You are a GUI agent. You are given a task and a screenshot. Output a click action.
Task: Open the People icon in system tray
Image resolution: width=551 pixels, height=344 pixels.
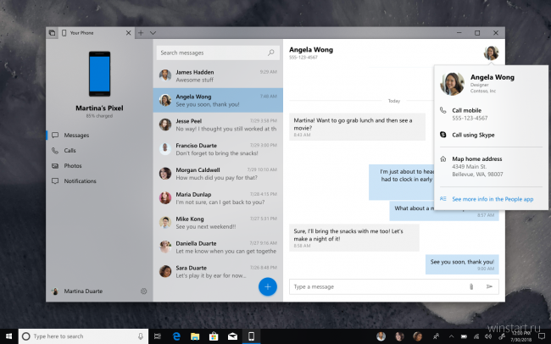(x=436, y=336)
